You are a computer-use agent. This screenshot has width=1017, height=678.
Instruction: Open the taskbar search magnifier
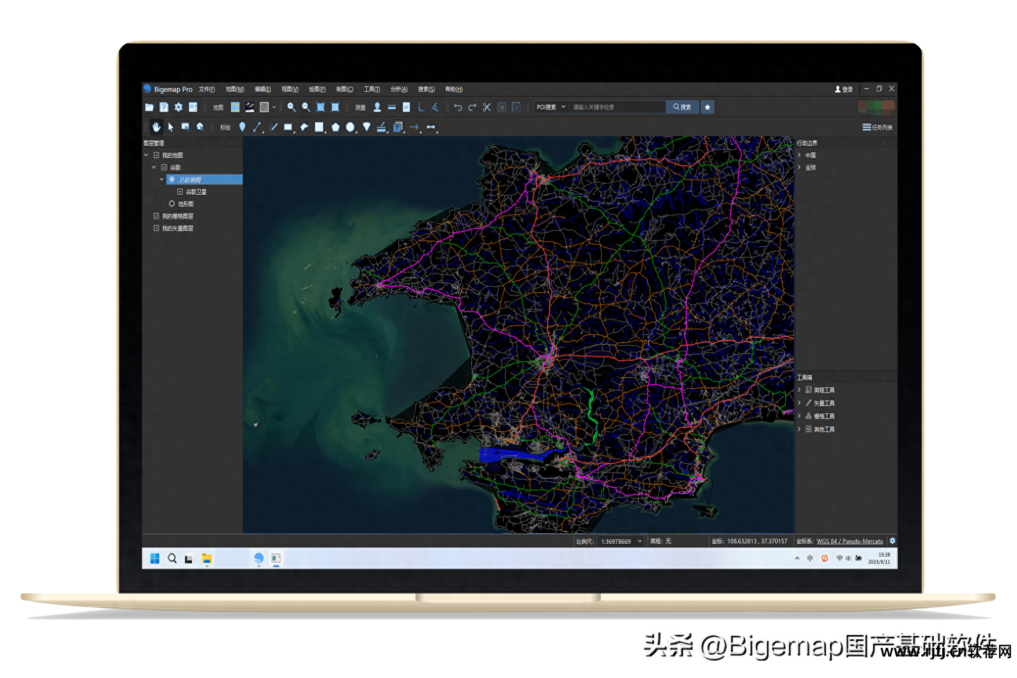(x=172, y=559)
